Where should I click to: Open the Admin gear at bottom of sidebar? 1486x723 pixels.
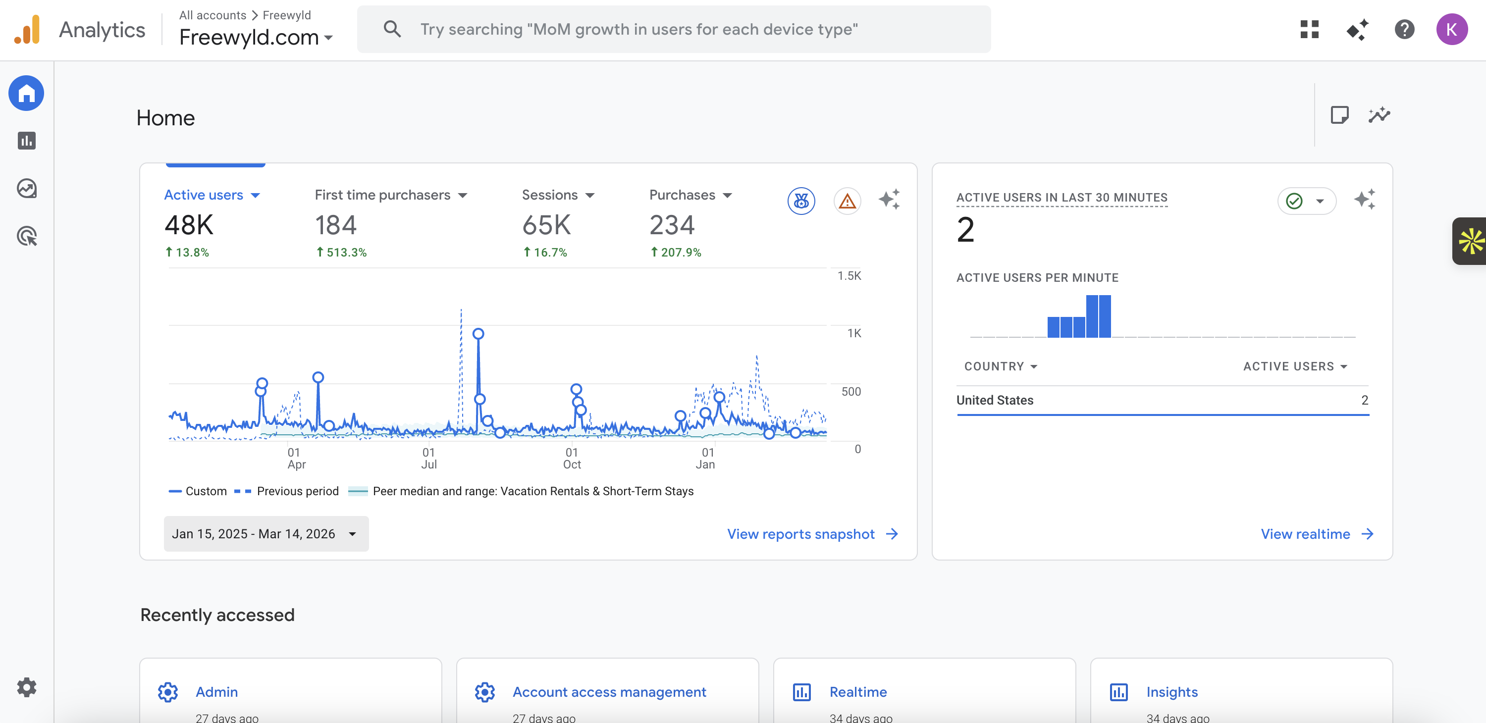[x=27, y=687]
